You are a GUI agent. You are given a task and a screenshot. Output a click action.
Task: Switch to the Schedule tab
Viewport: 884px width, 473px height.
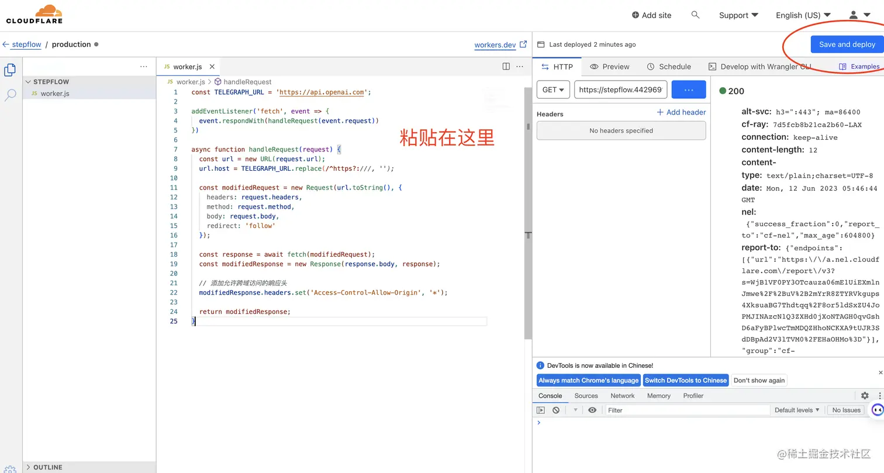tap(669, 67)
